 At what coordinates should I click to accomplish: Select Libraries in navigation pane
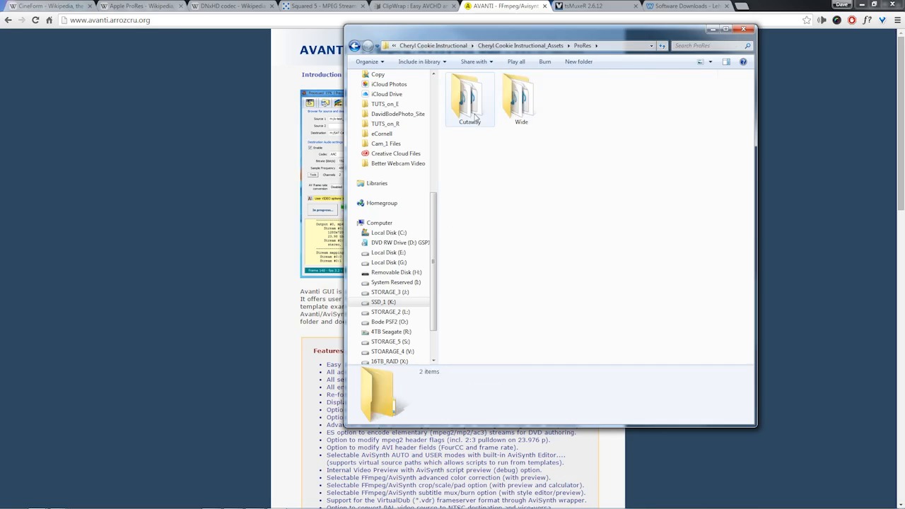tap(377, 183)
